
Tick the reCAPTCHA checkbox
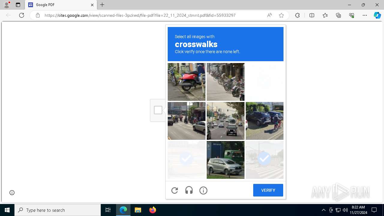pos(158,110)
